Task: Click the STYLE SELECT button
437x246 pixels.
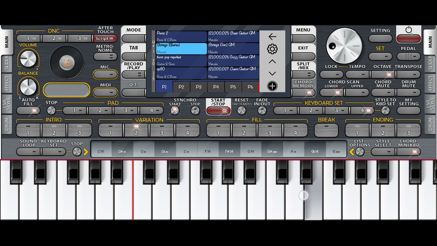Action: click(x=383, y=152)
